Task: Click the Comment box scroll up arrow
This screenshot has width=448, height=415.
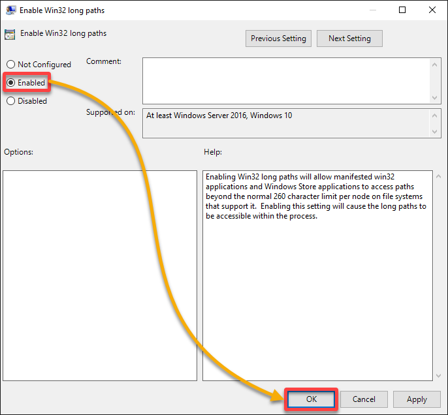Action: pos(434,65)
